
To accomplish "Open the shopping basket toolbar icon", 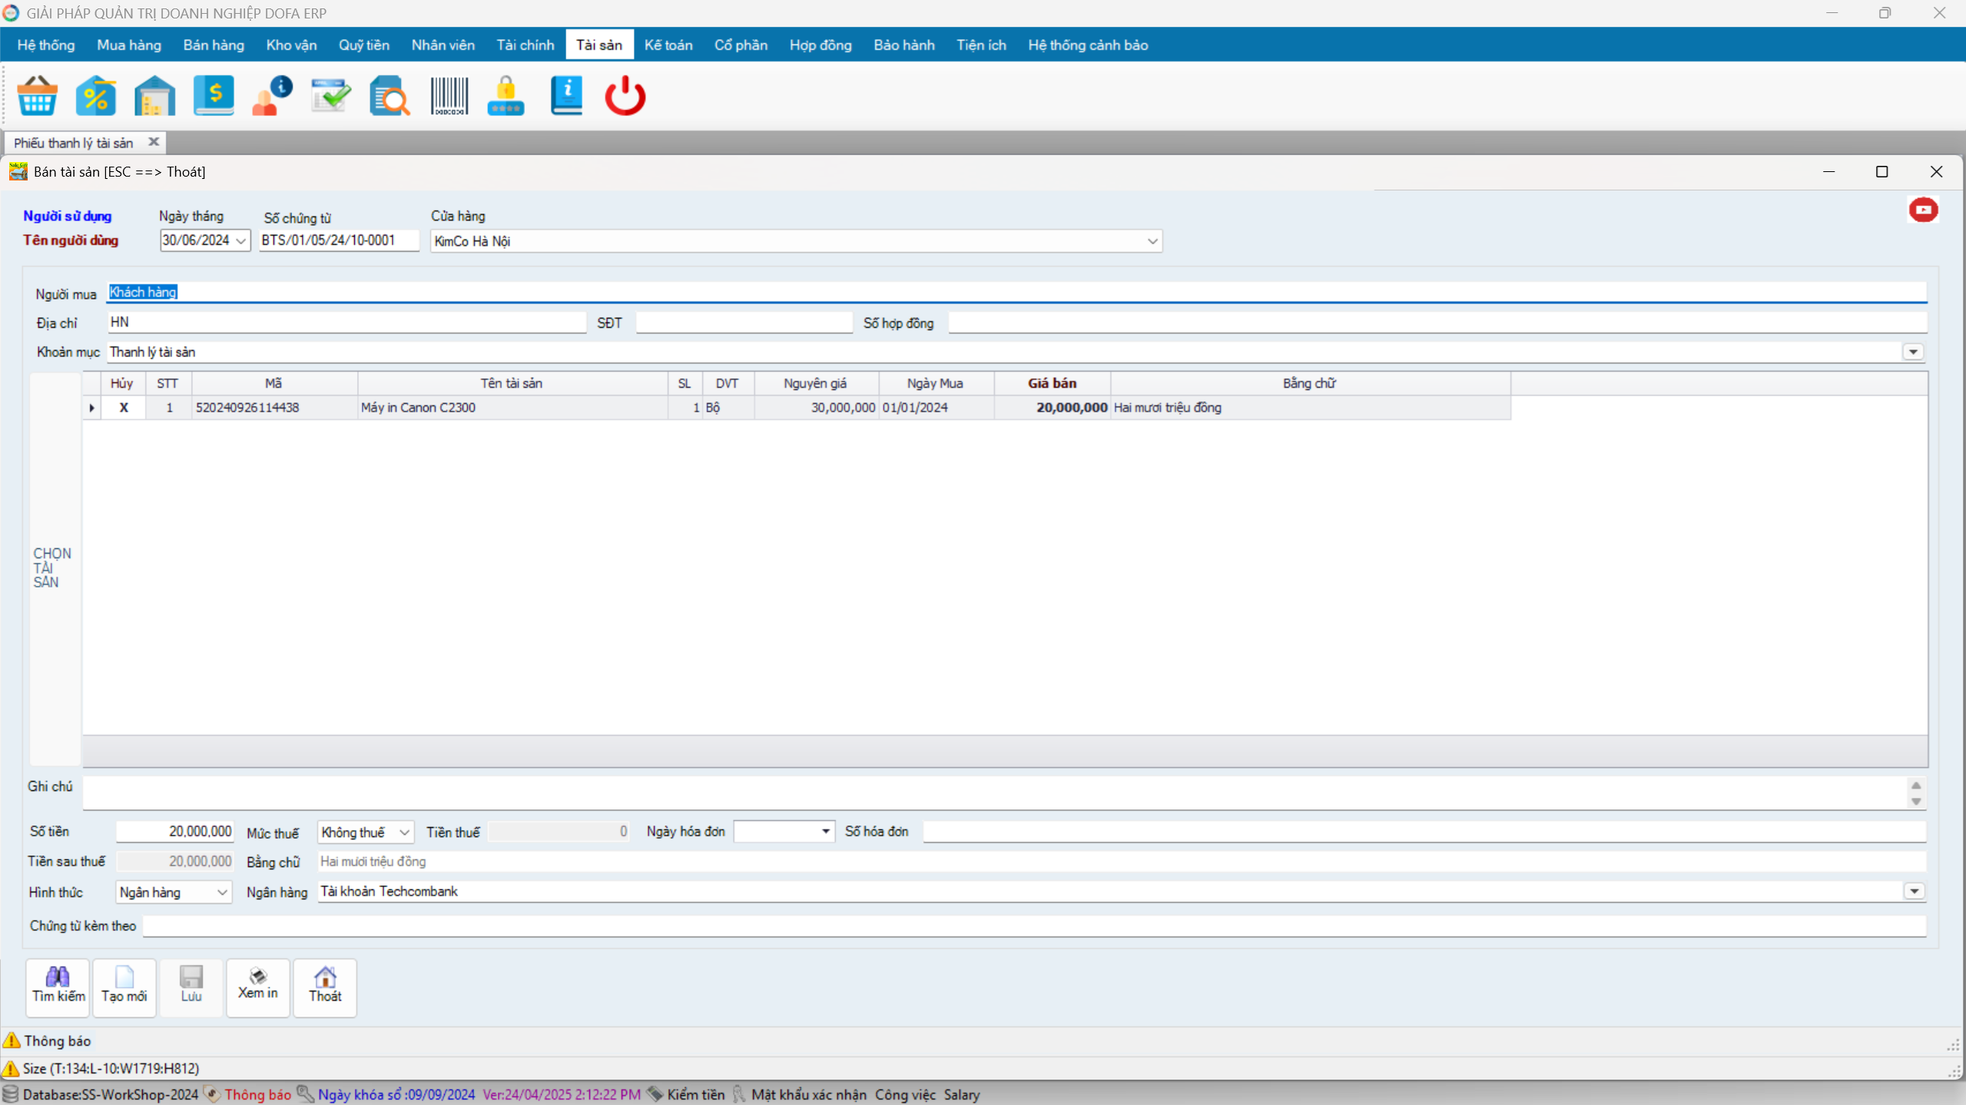I will pyautogui.click(x=37, y=96).
